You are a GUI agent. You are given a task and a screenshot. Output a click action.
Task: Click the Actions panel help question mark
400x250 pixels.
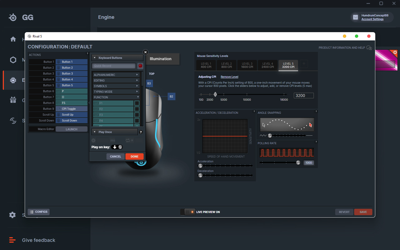87,54
